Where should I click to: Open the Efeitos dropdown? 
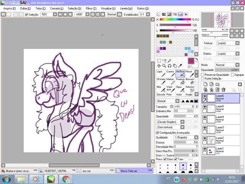(x=237, y=54)
